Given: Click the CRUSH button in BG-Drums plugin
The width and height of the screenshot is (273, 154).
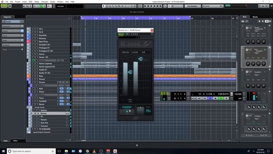Looking at the screenshot, I should coord(125,52).
